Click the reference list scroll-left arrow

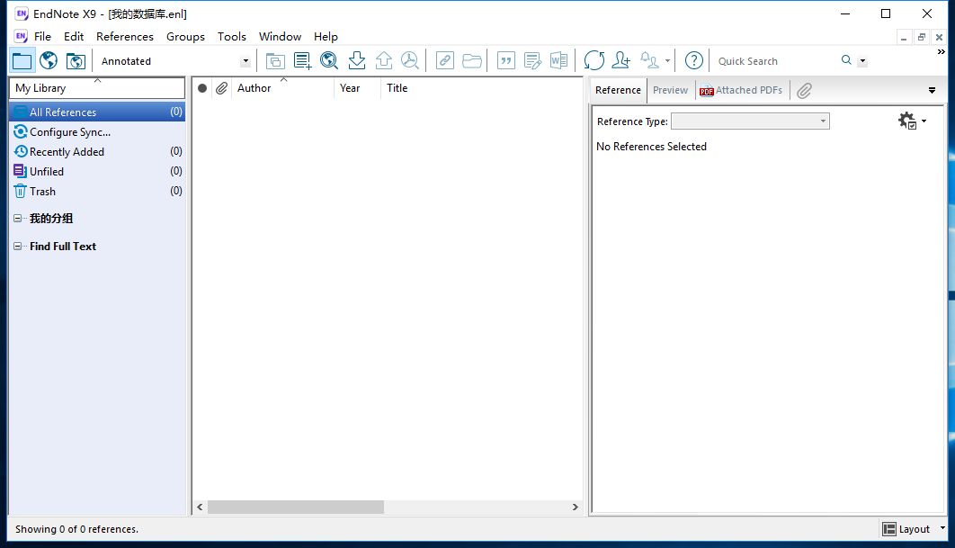coord(200,508)
